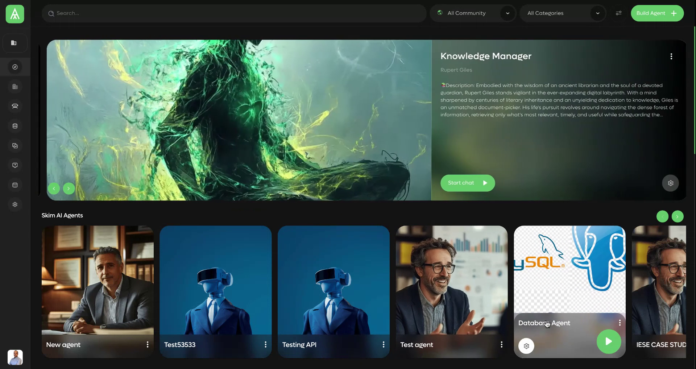The image size is (696, 369).
Task: Click Start chat for Knowledge Manager
Action: [467, 183]
